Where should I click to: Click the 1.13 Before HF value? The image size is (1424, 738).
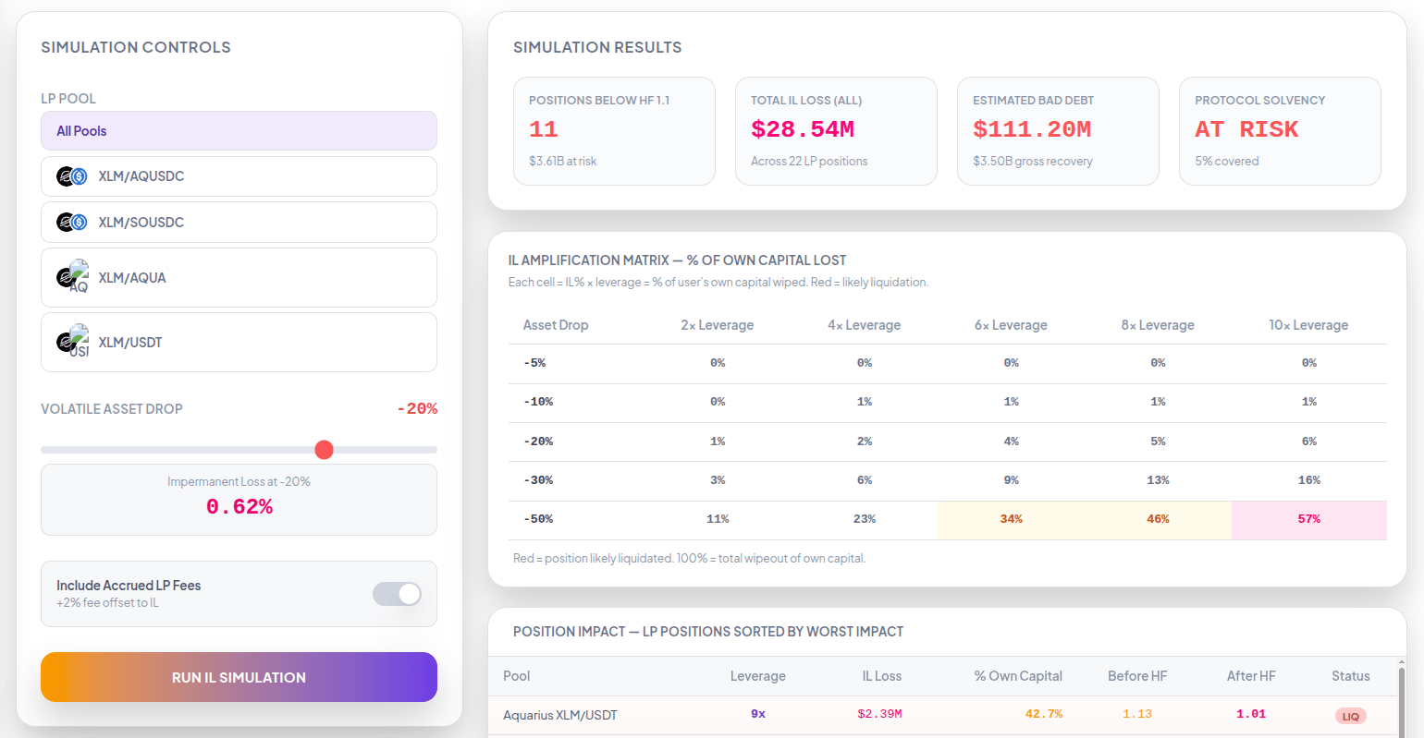(x=1137, y=714)
